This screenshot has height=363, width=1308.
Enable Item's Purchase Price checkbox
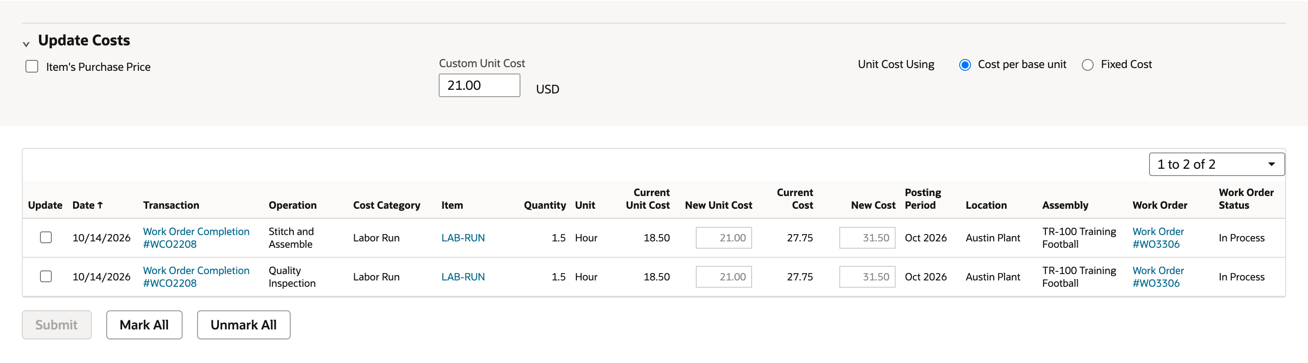click(x=31, y=66)
